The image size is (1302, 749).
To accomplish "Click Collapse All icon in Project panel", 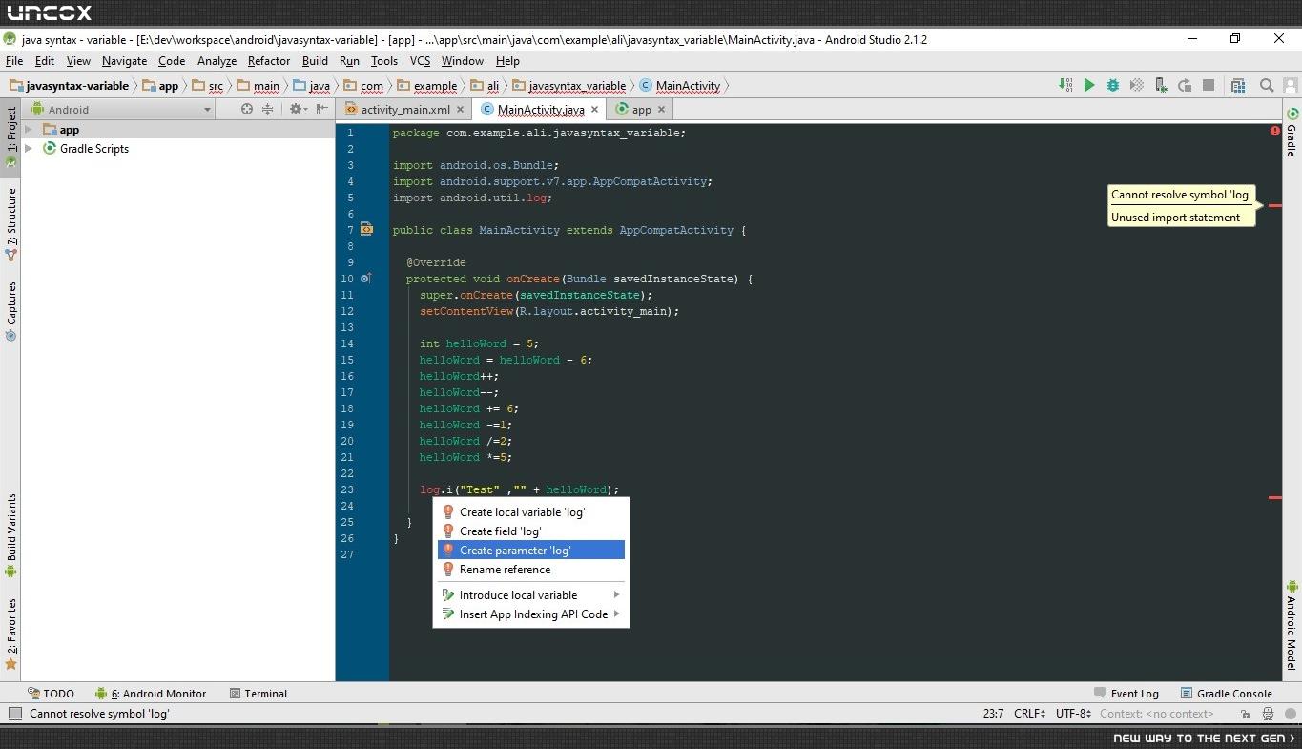I will pos(267,109).
